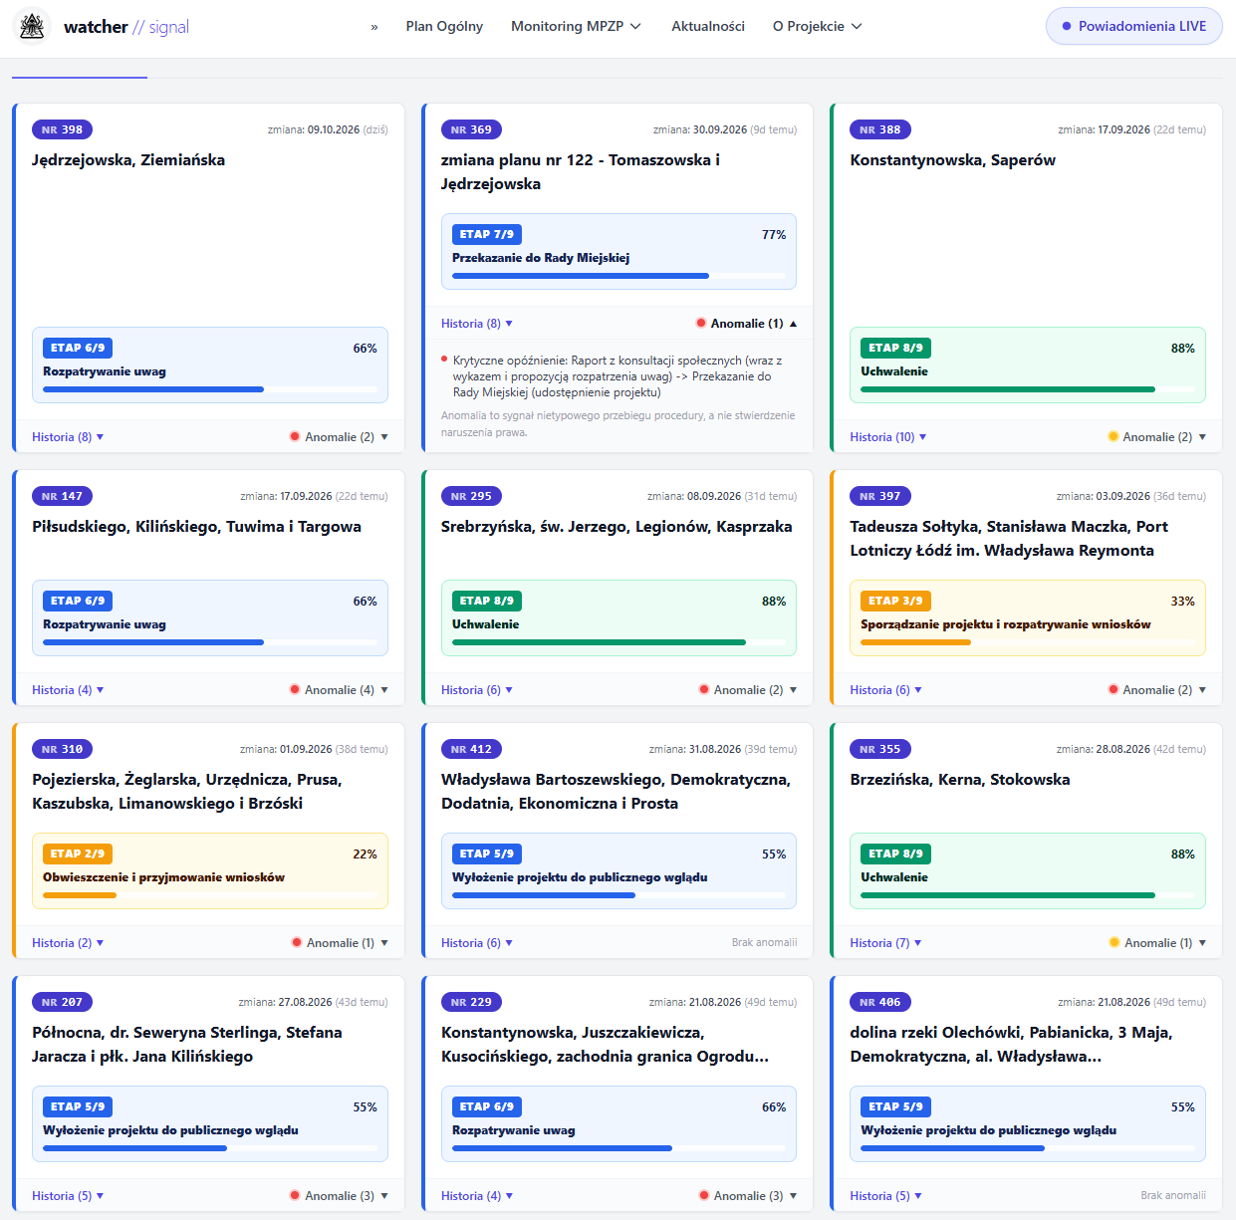Show Historia (4) for plan NR 147
1236x1220 pixels.
(x=68, y=690)
